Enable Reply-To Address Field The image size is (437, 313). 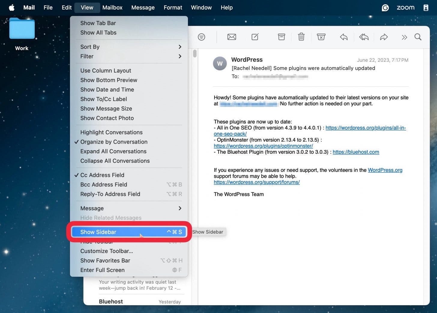point(129,194)
